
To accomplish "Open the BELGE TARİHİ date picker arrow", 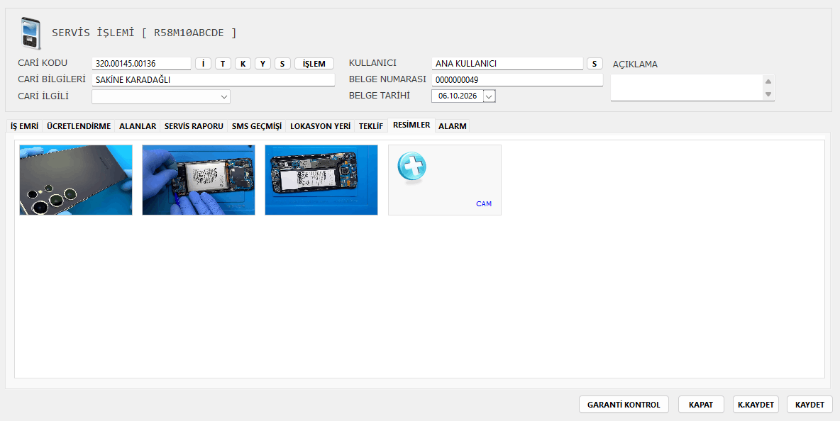I will [490, 96].
